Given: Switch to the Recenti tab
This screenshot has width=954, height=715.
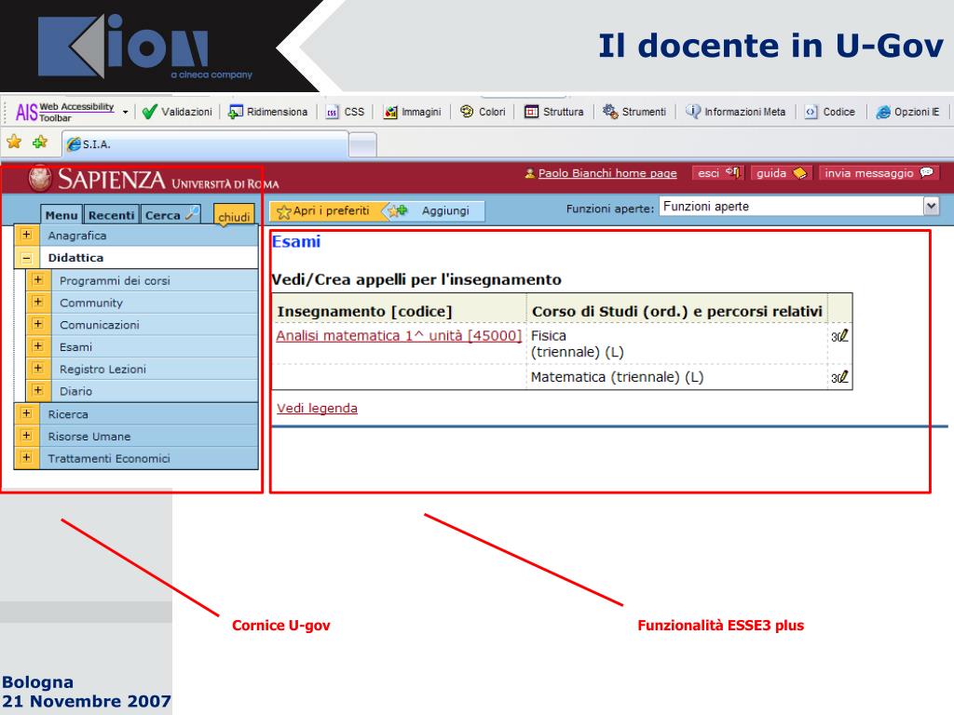Looking at the screenshot, I should (x=112, y=215).
